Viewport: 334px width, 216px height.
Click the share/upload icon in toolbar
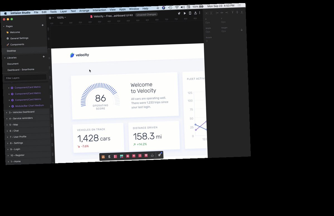195,13
